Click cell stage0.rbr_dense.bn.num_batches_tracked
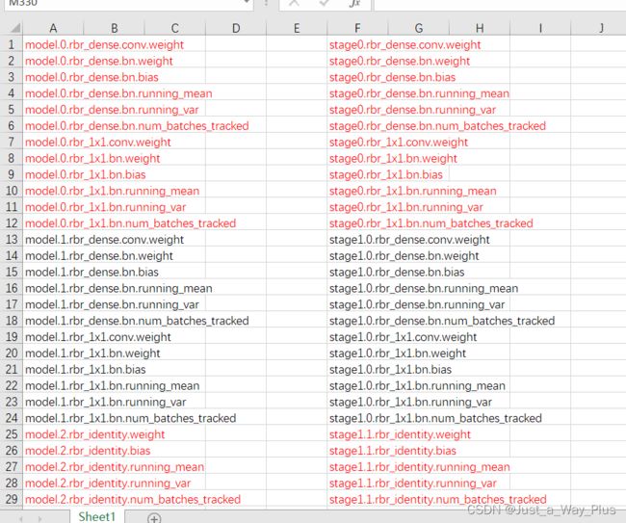This screenshot has width=626, height=523. point(437,126)
